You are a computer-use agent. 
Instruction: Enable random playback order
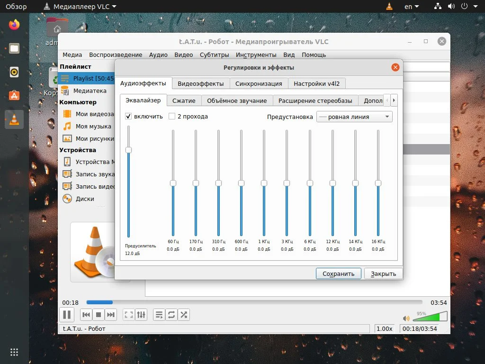tap(184, 314)
